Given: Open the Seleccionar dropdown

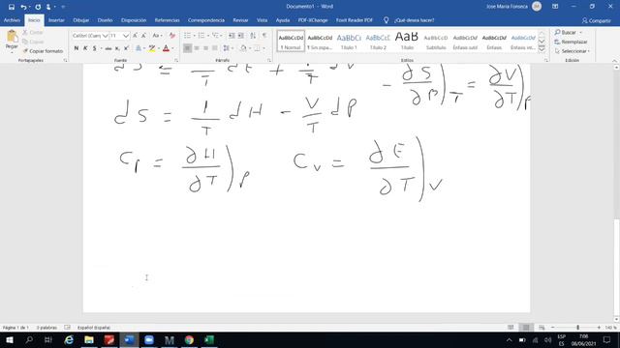Looking at the screenshot, I should pyautogui.click(x=573, y=51).
